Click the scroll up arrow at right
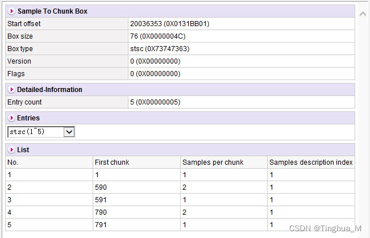 (363, 14)
